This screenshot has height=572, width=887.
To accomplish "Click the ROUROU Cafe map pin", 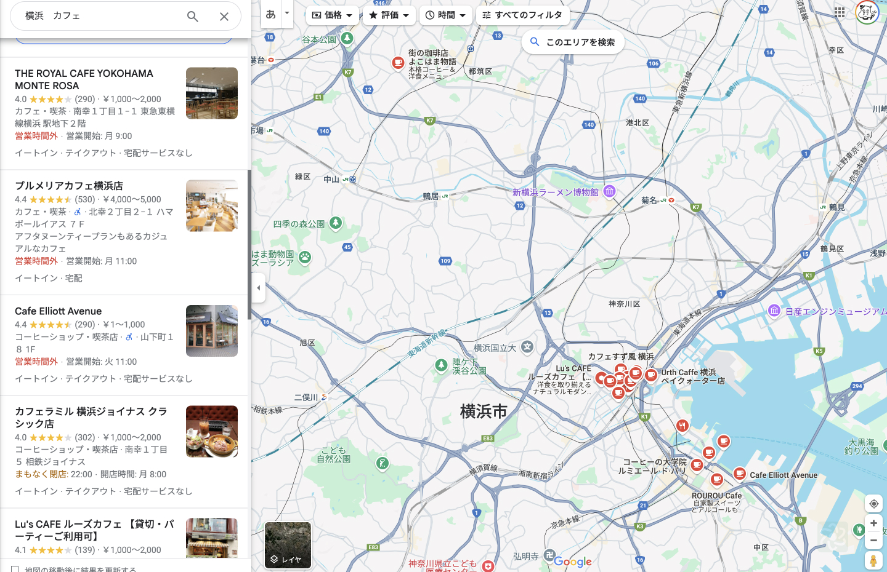I will pyautogui.click(x=716, y=479).
